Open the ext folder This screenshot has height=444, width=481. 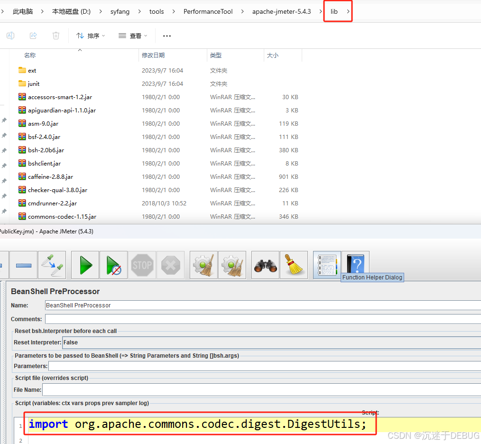point(32,70)
